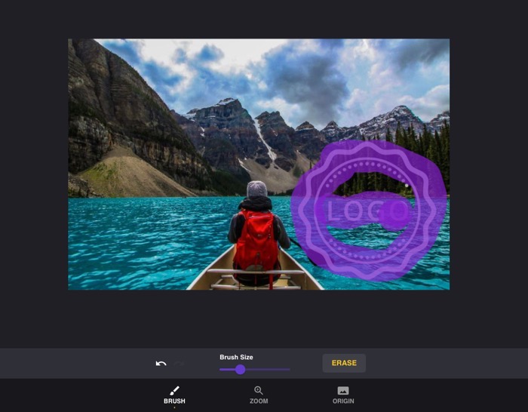The width and height of the screenshot is (528, 412).
Task: Click the ERASE button
Action: point(344,363)
